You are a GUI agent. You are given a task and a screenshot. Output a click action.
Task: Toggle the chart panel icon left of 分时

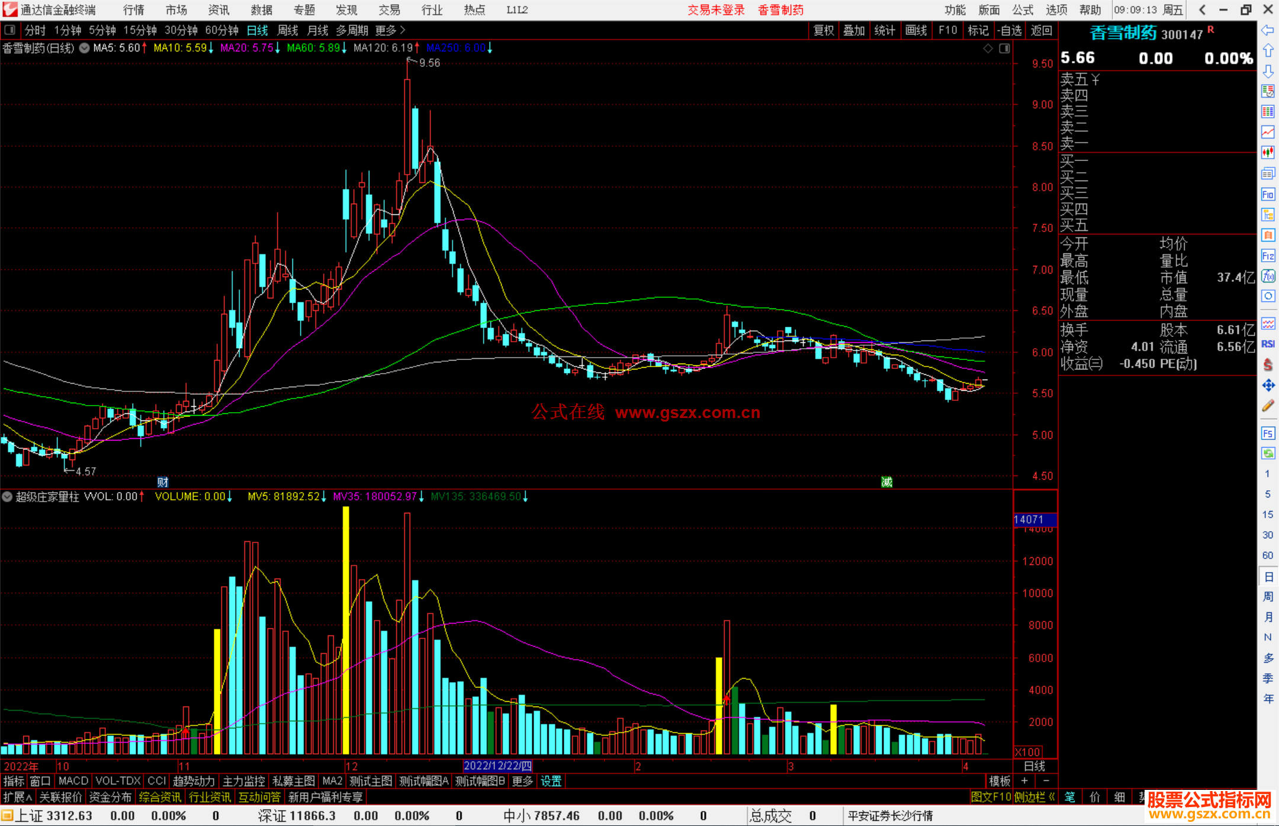9,30
